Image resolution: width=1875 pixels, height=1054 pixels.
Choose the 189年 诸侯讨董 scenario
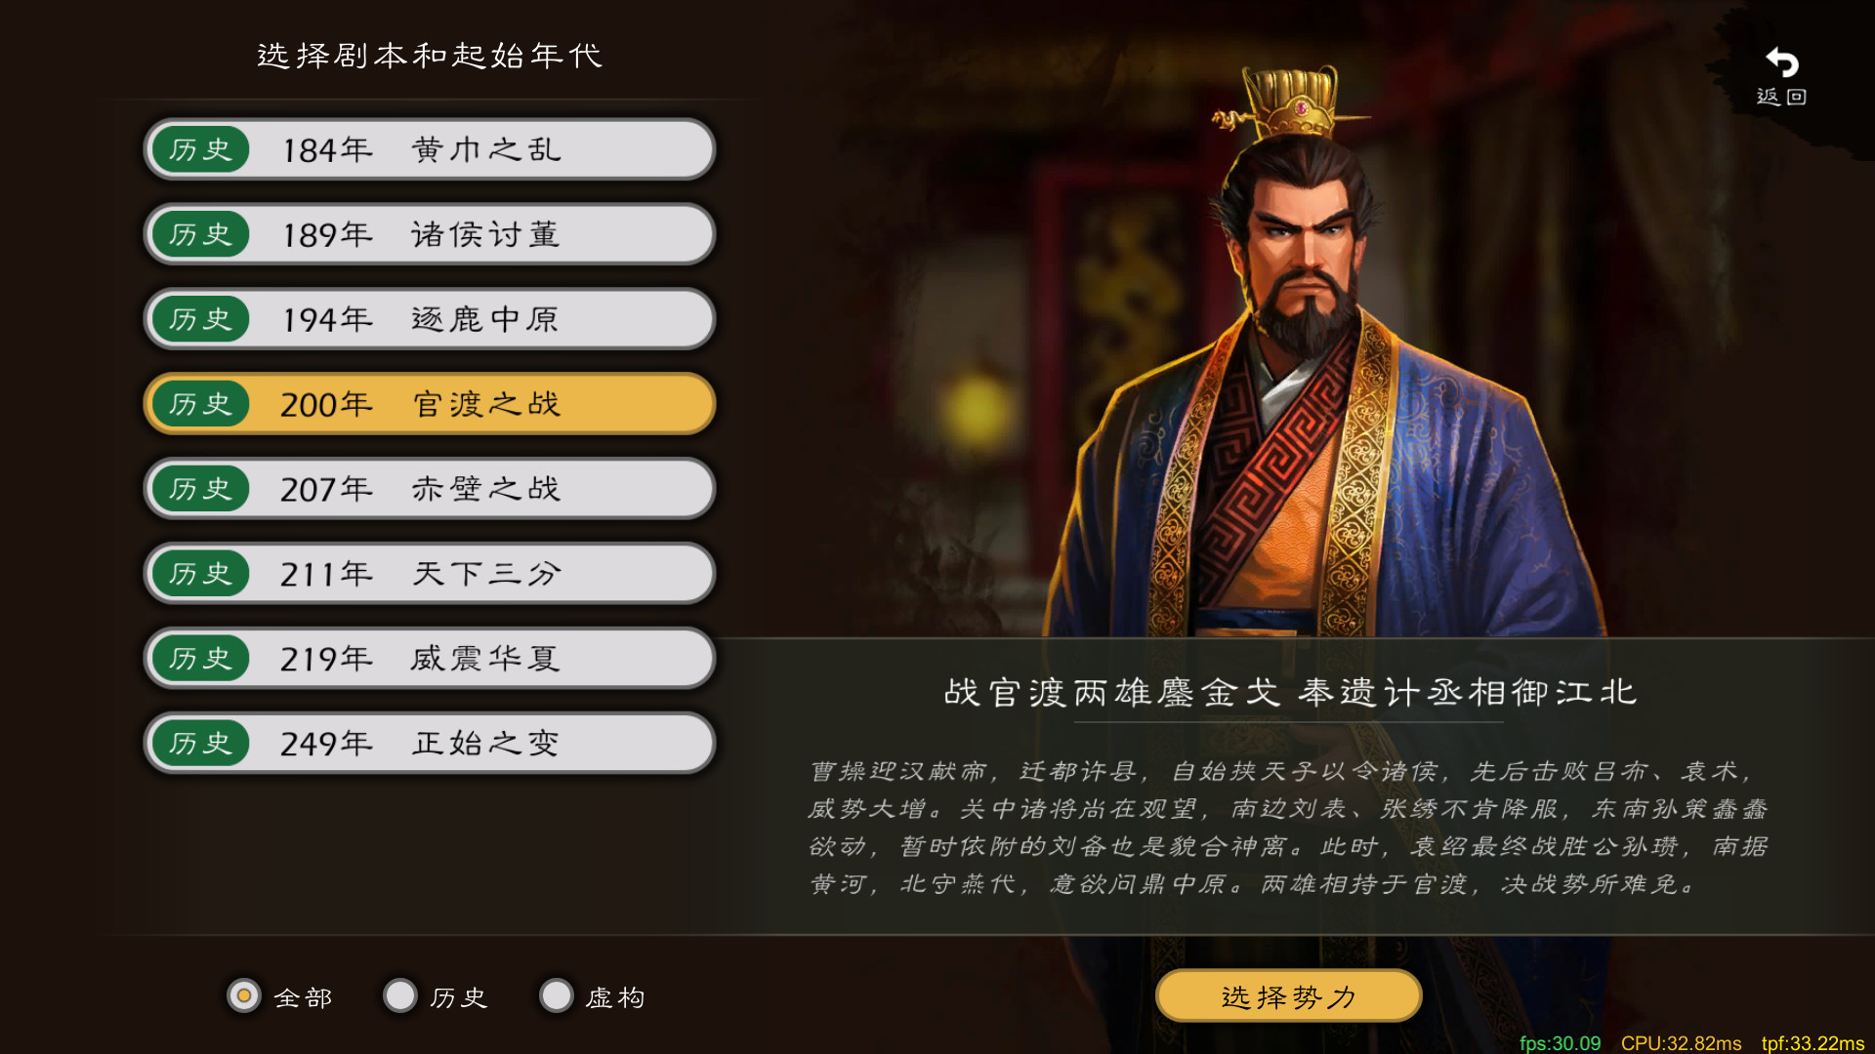tap(430, 234)
